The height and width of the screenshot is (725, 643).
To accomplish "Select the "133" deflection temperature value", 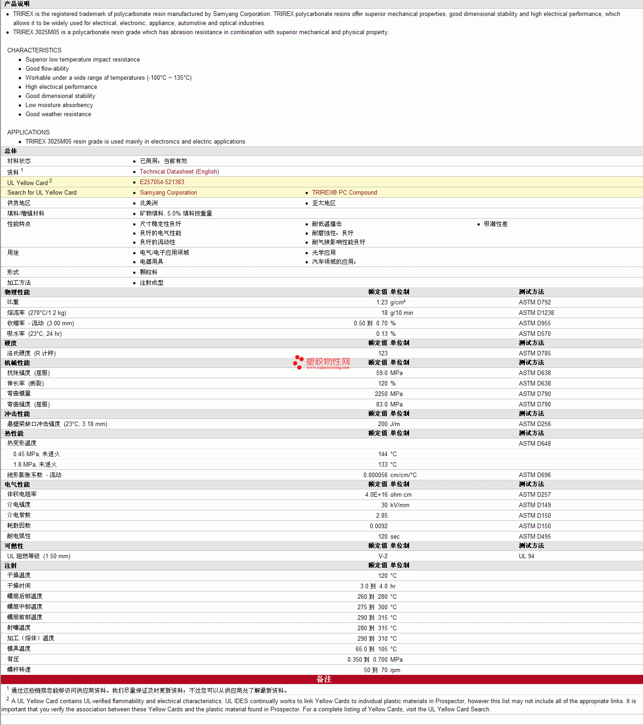I will click(383, 465).
